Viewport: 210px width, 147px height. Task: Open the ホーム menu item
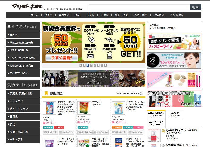pyautogui.click(x=34, y=15)
